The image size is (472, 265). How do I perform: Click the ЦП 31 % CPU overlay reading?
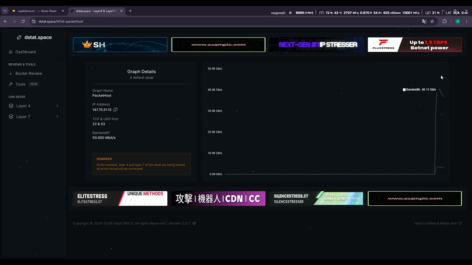pos(432,13)
